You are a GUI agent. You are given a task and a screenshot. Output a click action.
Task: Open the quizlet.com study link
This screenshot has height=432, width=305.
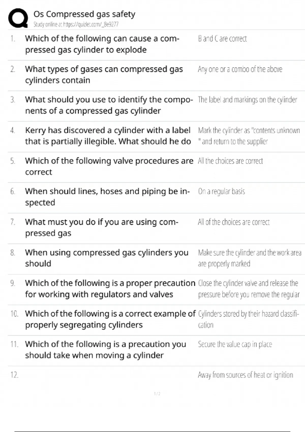point(76,24)
